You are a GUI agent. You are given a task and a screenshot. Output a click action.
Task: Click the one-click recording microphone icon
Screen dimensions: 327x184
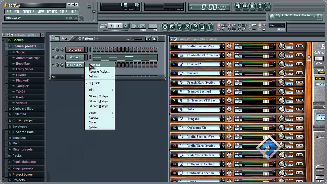(x=195, y=27)
